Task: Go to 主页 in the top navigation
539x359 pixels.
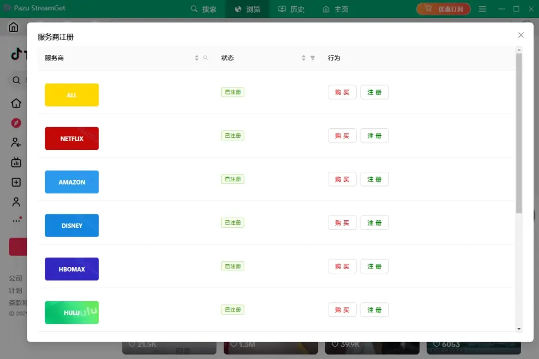Action: (335, 9)
